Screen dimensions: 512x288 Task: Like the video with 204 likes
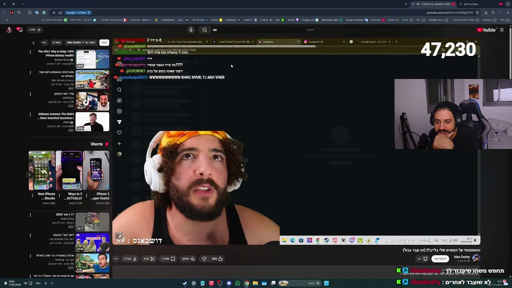pos(217,259)
